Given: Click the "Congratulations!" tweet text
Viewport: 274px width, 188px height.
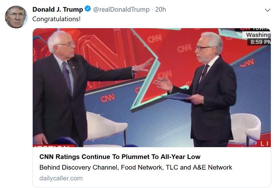Looking at the screenshot, I should coord(56,19).
